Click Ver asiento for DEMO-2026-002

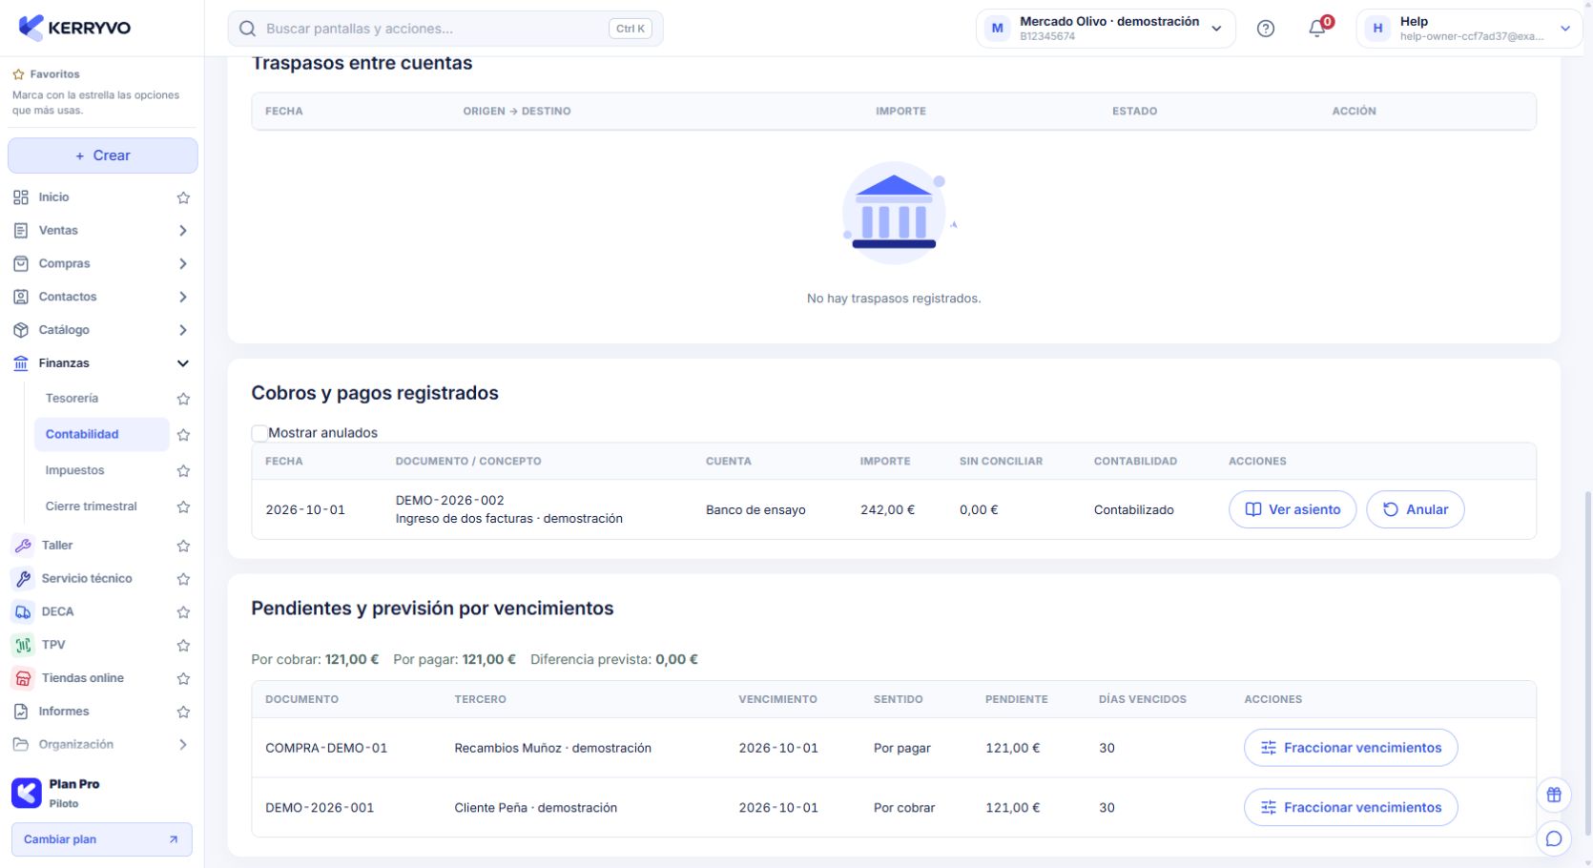[x=1293, y=509]
